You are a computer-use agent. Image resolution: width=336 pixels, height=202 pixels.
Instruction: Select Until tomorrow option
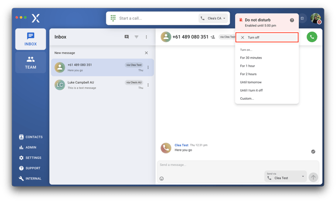click(251, 82)
